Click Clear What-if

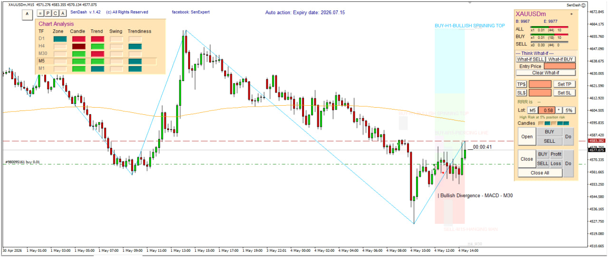(x=545, y=73)
